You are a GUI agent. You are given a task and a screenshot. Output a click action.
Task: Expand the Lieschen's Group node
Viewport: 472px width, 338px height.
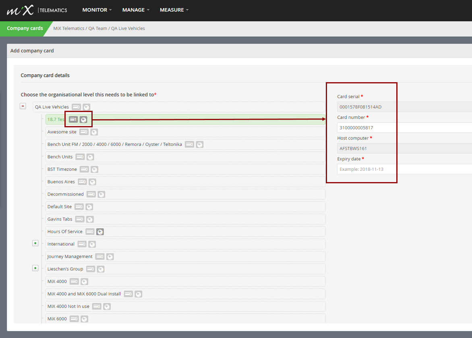[x=35, y=268]
